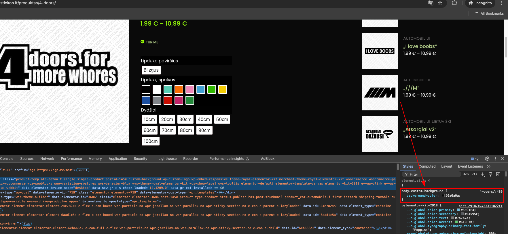The image size is (508, 234).
Task: Bookmark this page with the star icon
Action: point(440,3)
